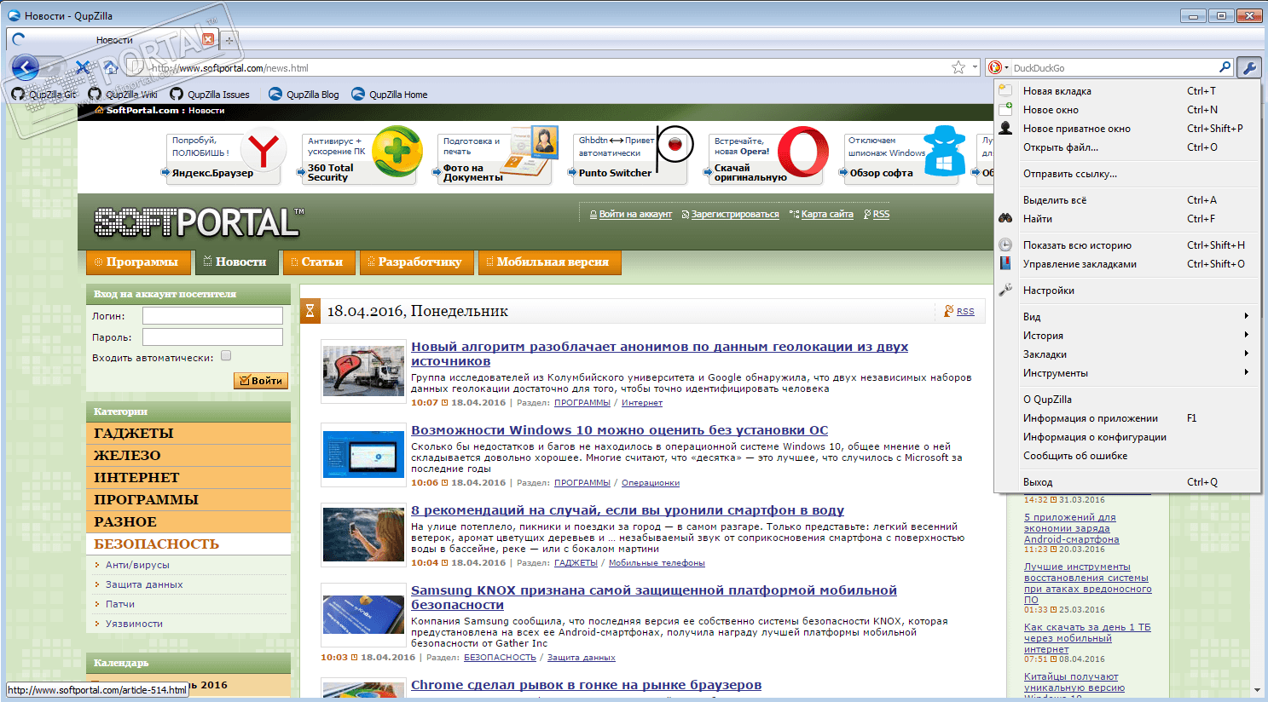Choose Новое приватное окно
Viewport: 1268px width, 702px height.
(1127, 129)
